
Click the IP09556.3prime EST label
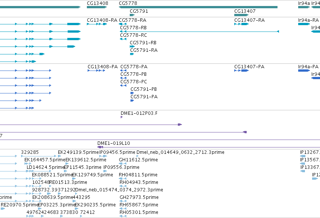pyautogui.click(x=121, y=167)
